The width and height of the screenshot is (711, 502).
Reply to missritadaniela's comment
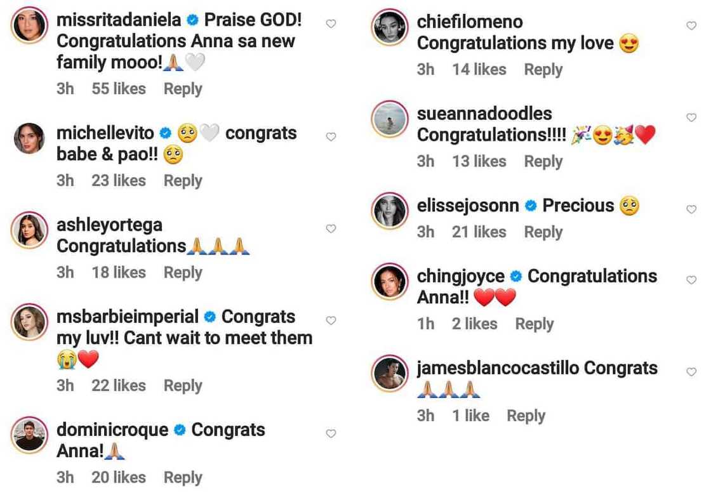(183, 89)
